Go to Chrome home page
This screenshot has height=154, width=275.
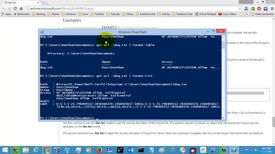coord(21,9)
